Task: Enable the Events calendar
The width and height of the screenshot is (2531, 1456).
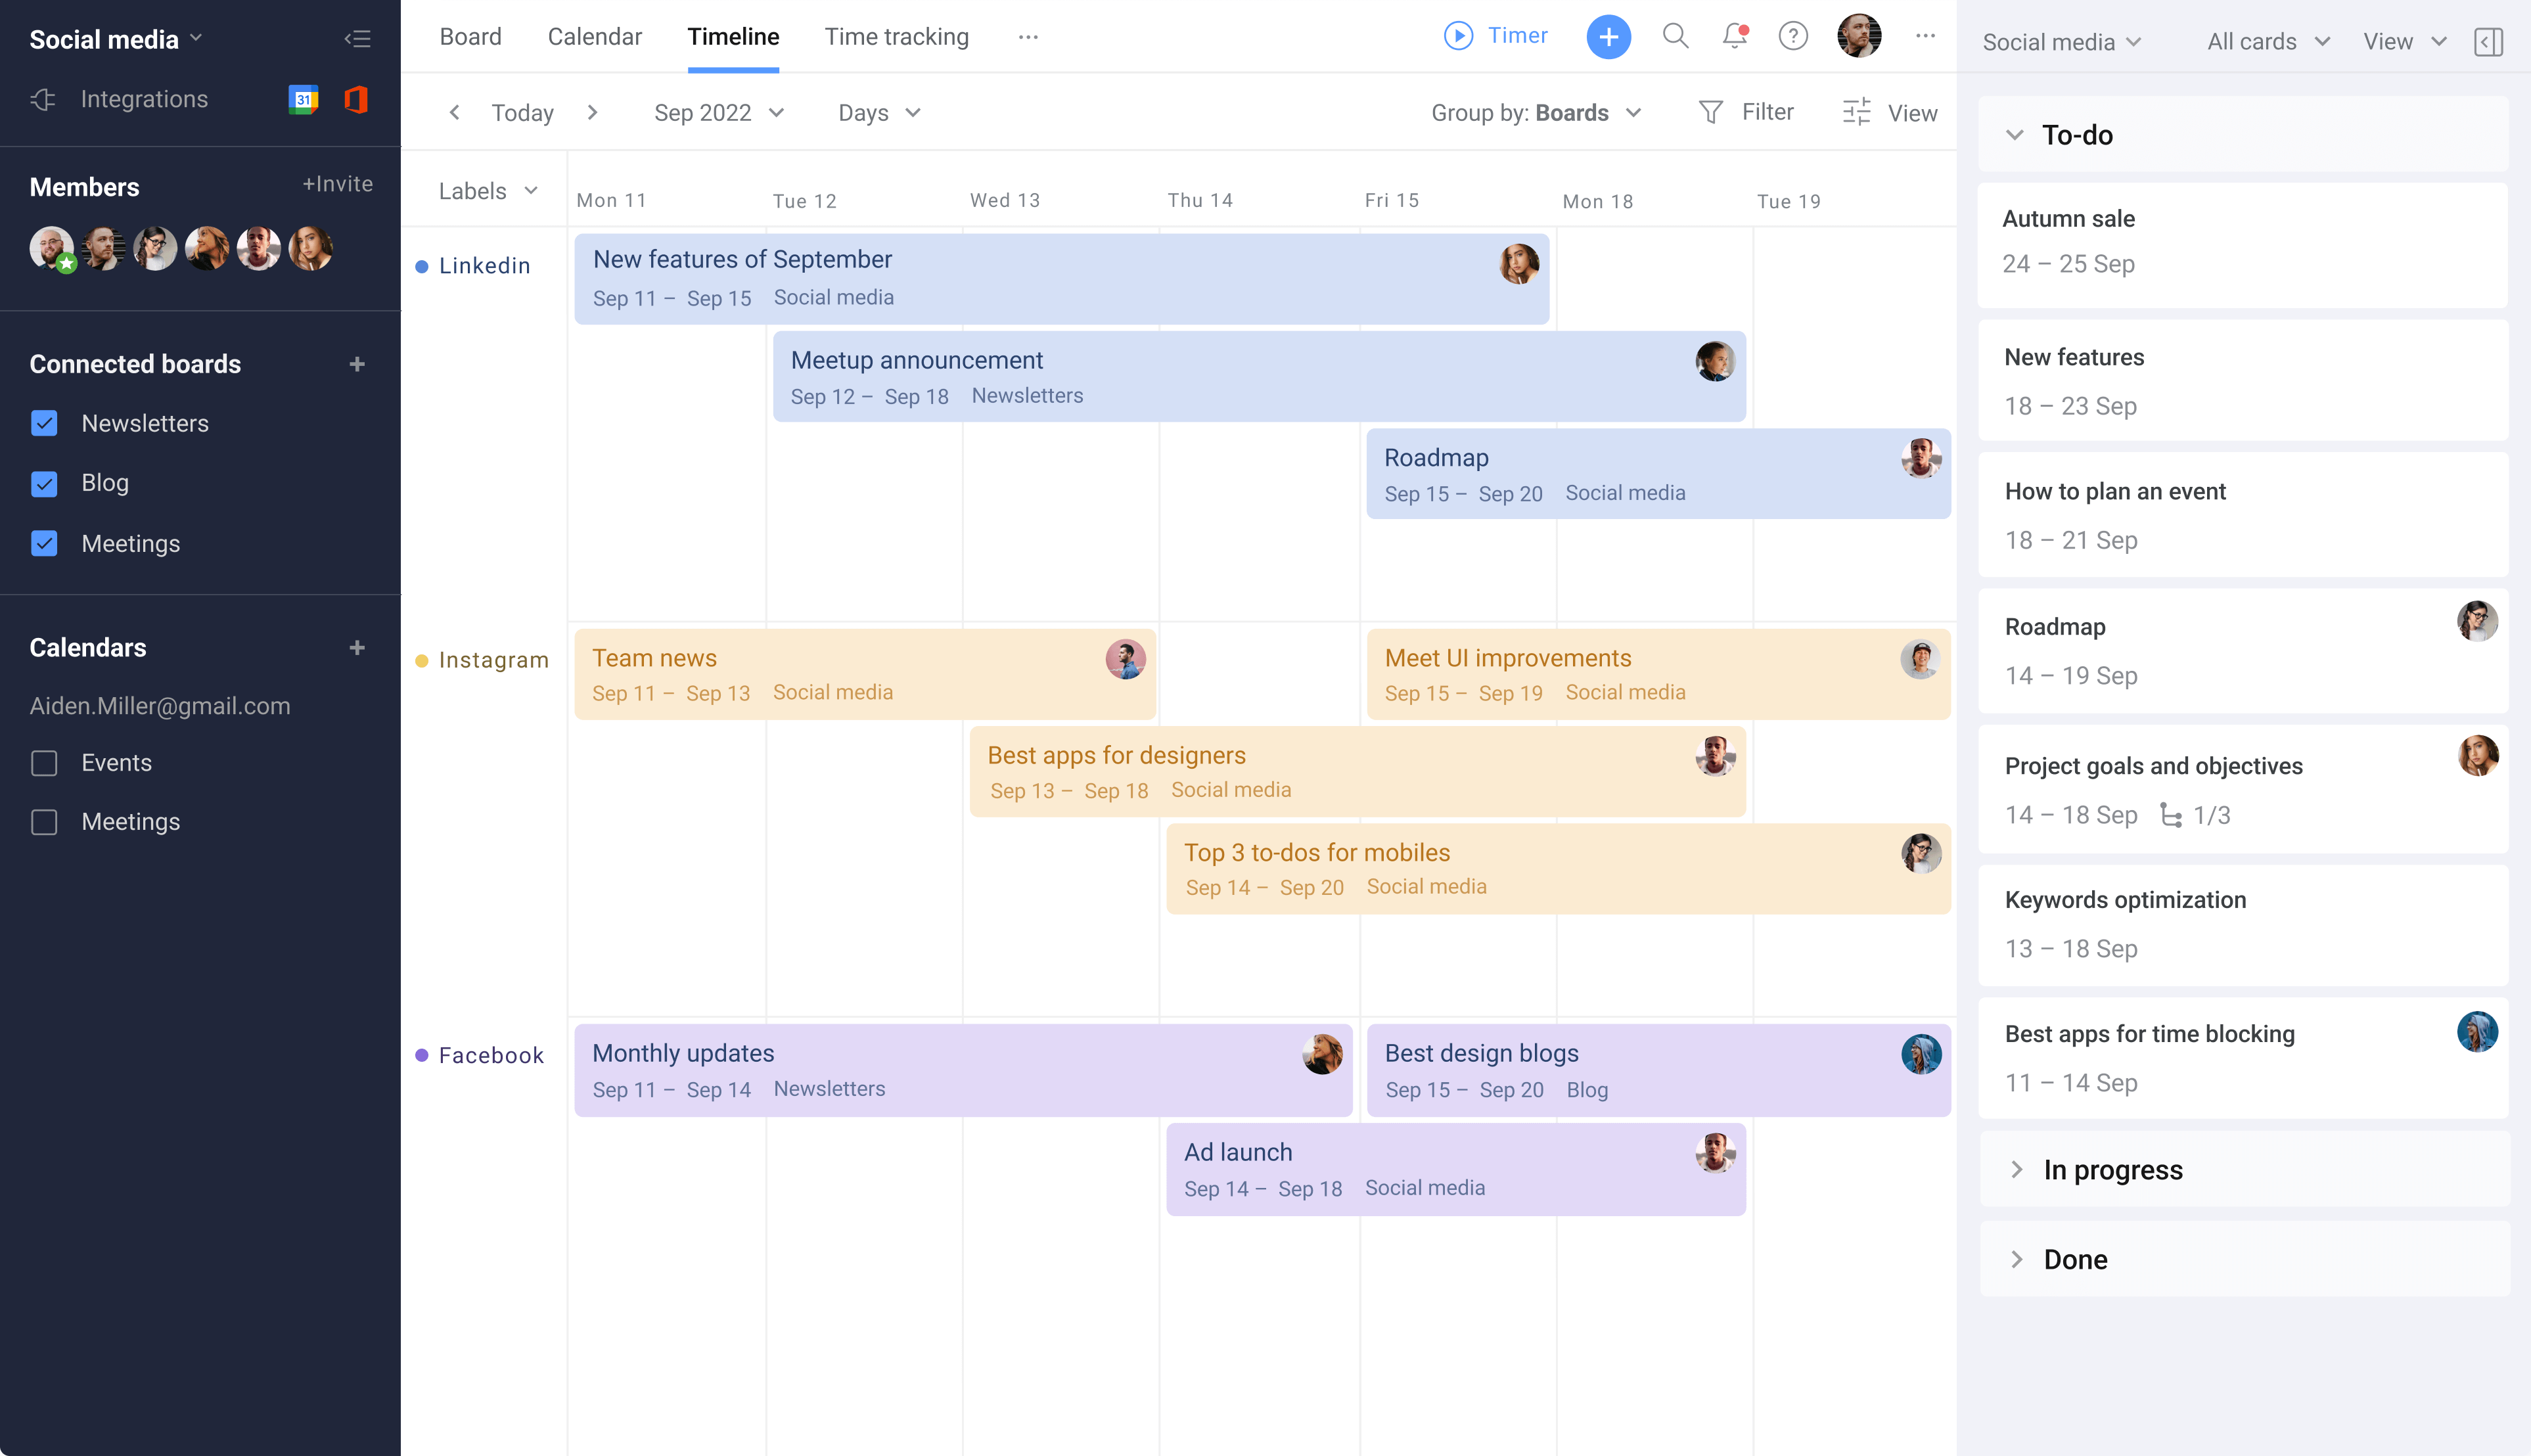Action: [x=44, y=763]
